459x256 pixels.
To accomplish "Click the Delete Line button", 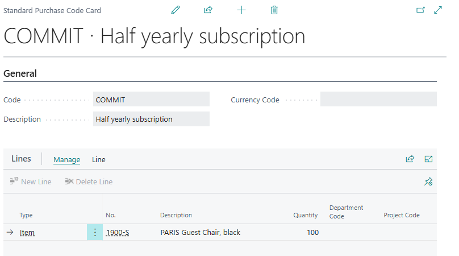I will (89, 181).
